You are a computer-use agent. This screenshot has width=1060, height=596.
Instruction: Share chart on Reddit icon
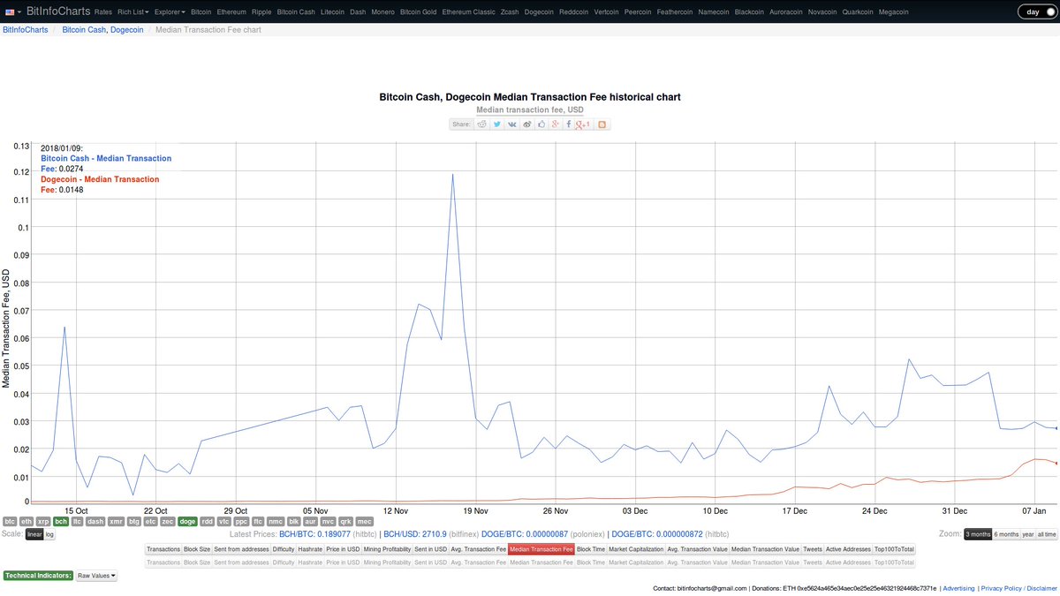pos(482,124)
